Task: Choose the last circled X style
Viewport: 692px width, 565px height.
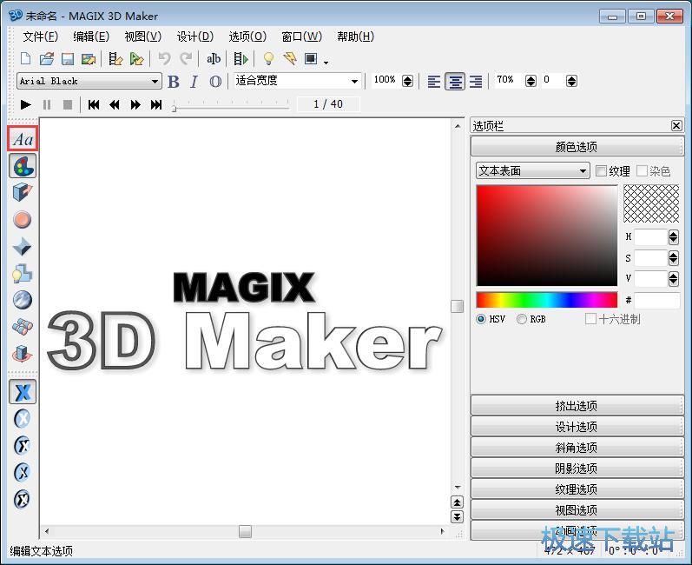Action: coord(22,499)
